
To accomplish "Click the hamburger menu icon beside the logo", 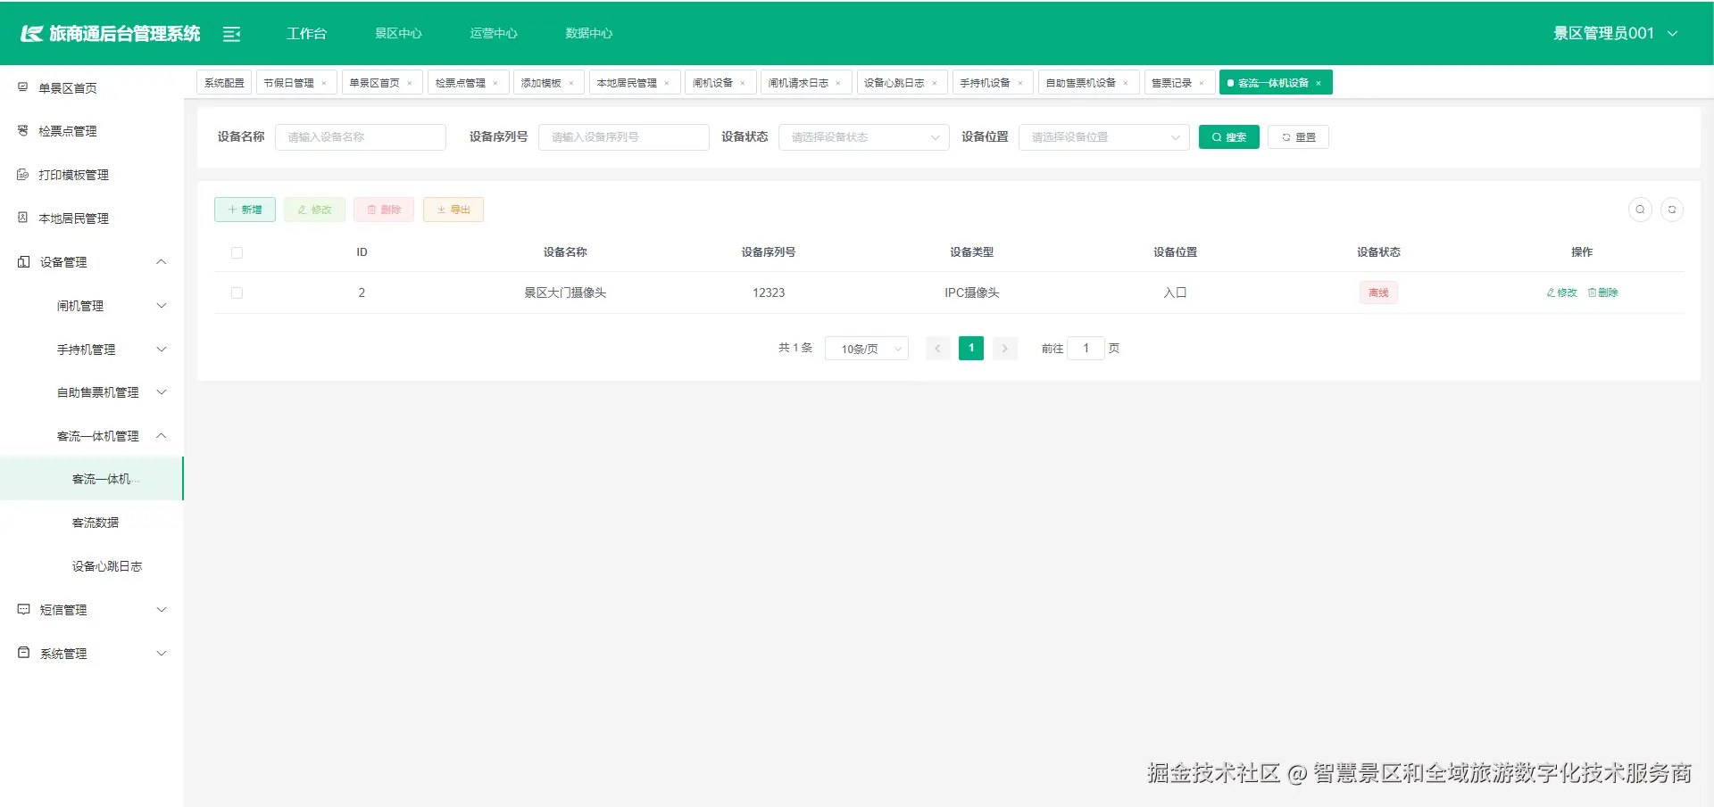I will click(x=232, y=33).
